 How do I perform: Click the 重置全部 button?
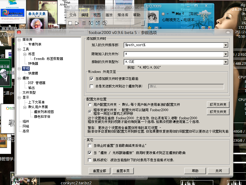(x=100, y=171)
